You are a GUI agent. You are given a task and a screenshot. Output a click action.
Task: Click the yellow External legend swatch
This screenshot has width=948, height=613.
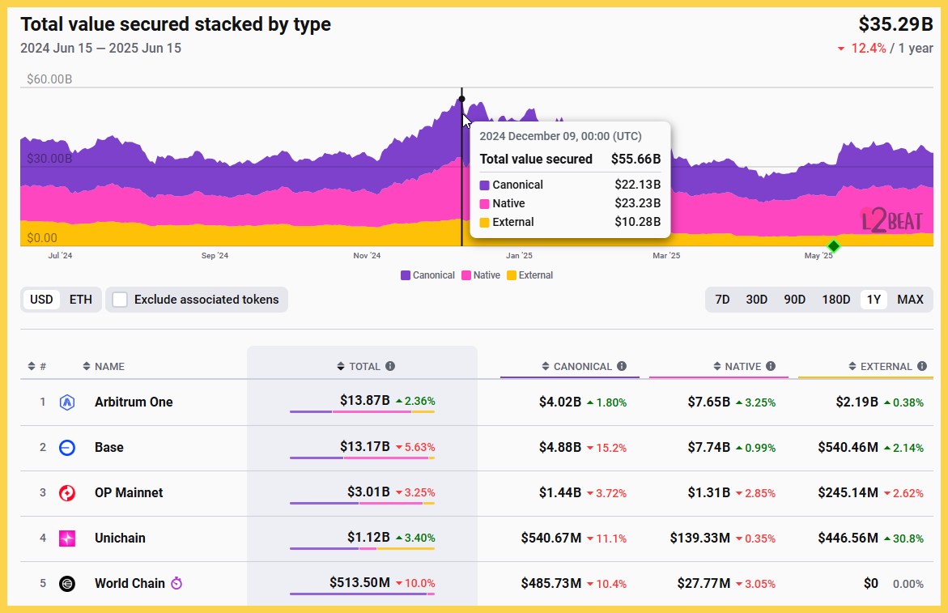512,275
